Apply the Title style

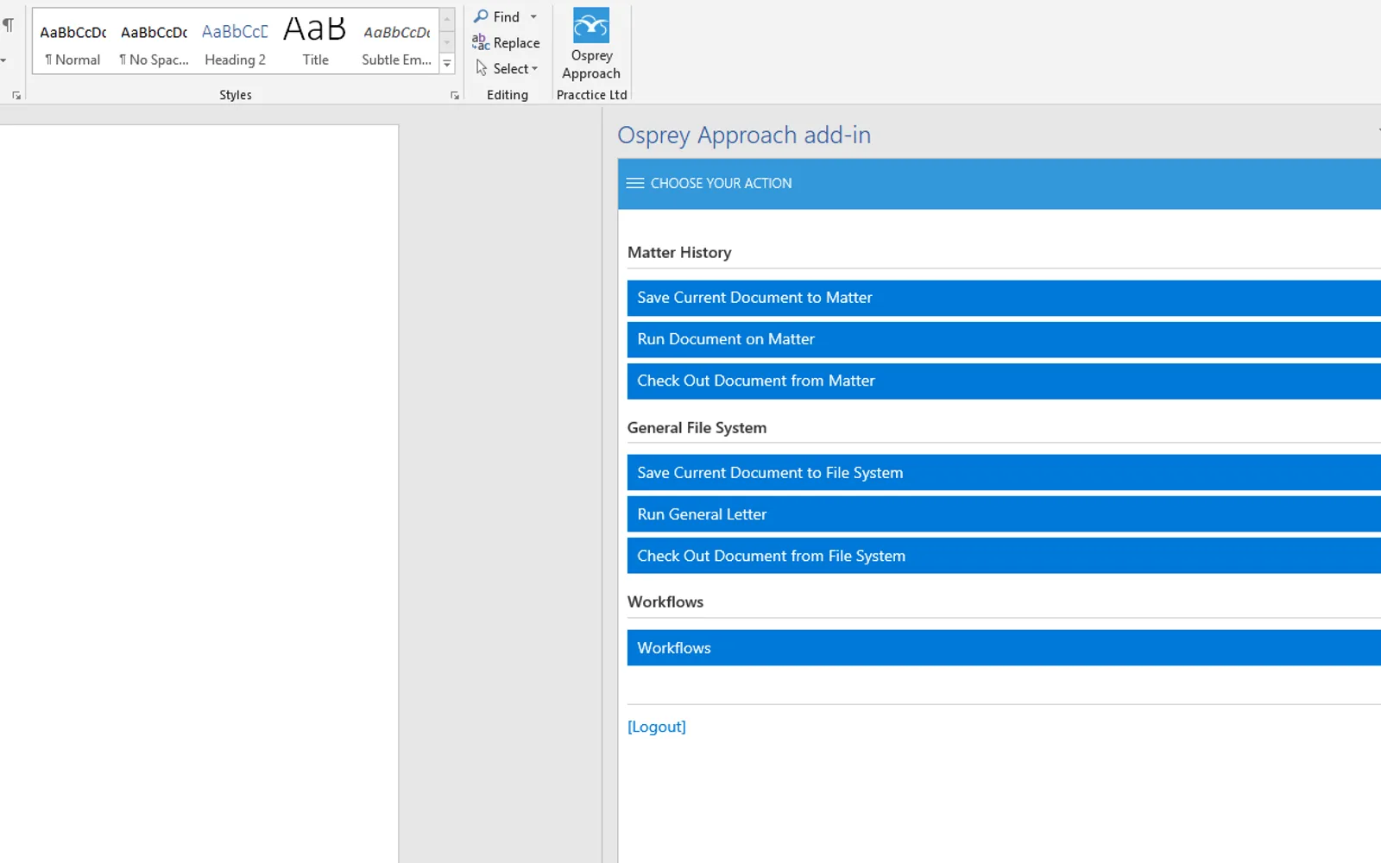tap(315, 41)
